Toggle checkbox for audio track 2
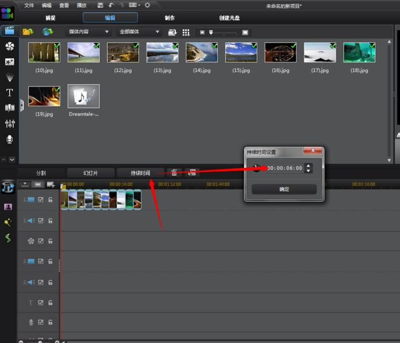 [41, 282]
